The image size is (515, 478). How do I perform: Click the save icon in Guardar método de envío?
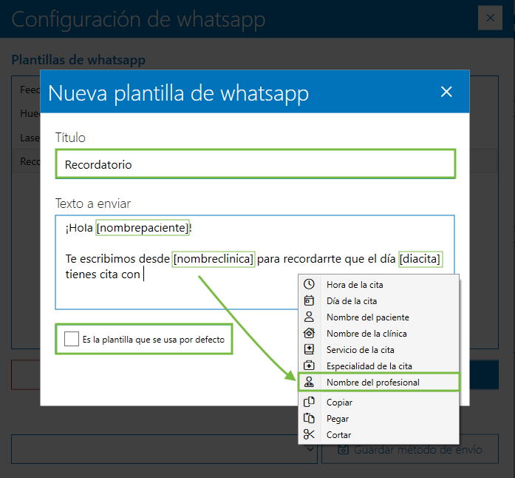[x=344, y=449]
